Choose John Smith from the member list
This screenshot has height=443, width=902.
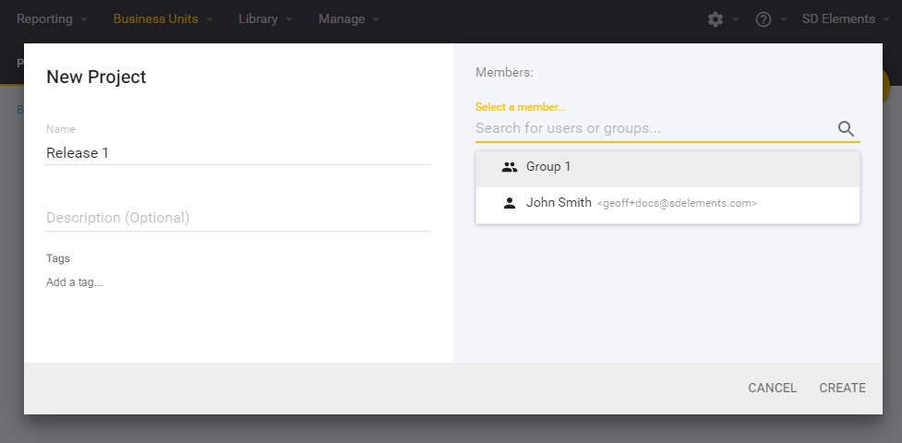tap(559, 203)
